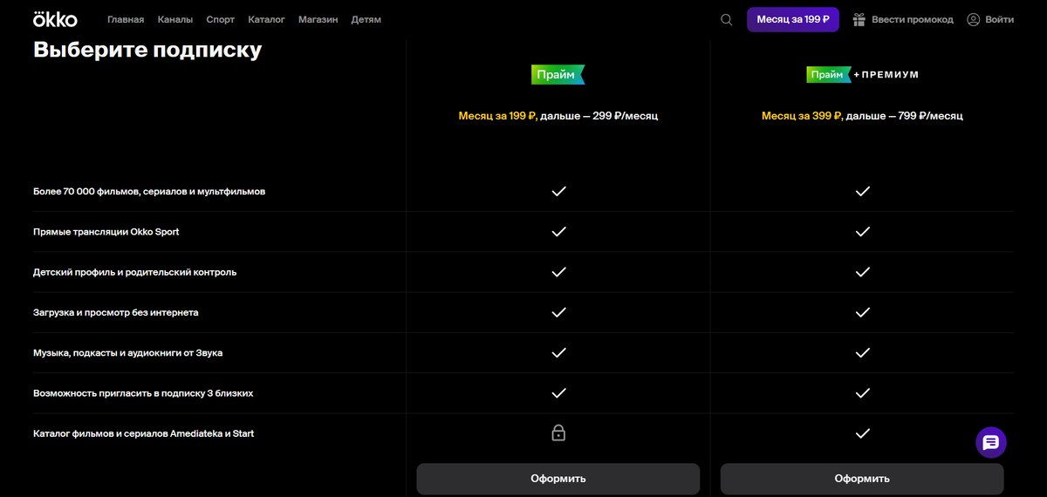Click Прайм checkmark for Детский профиль row
The height and width of the screenshot is (497, 1047).
click(x=558, y=272)
